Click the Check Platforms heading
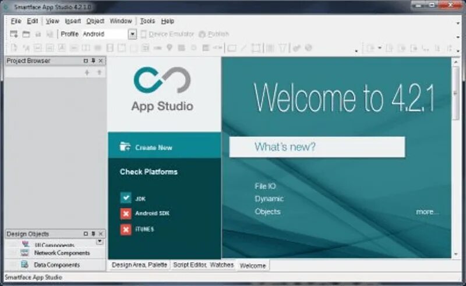This screenshot has width=466, height=286. tap(149, 172)
